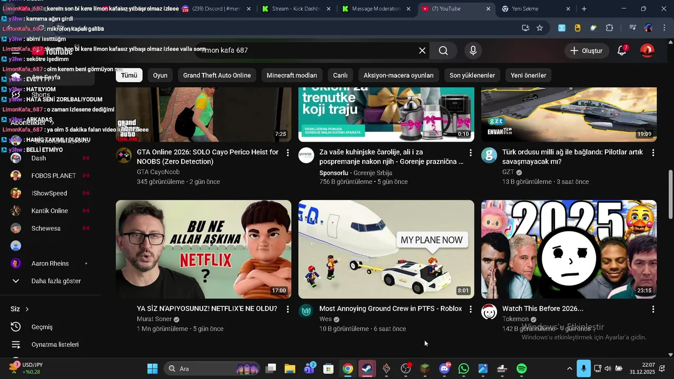The height and width of the screenshot is (379, 674).
Task: Click the BU NE ALLAH AŞKINA Netflix thumbnail
Action: click(203, 249)
